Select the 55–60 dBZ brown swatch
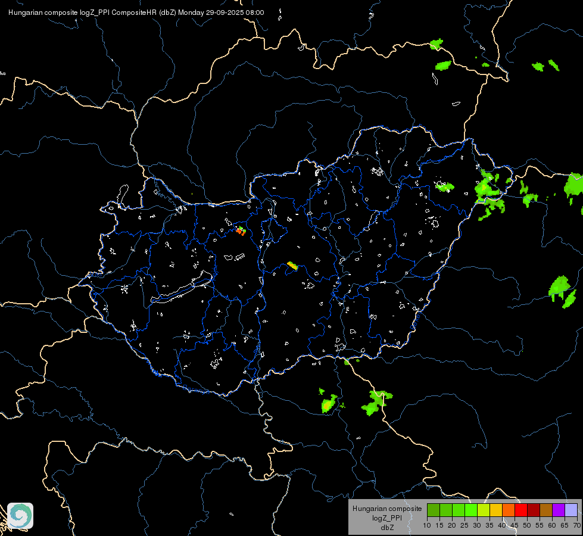 (x=546, y=510)
